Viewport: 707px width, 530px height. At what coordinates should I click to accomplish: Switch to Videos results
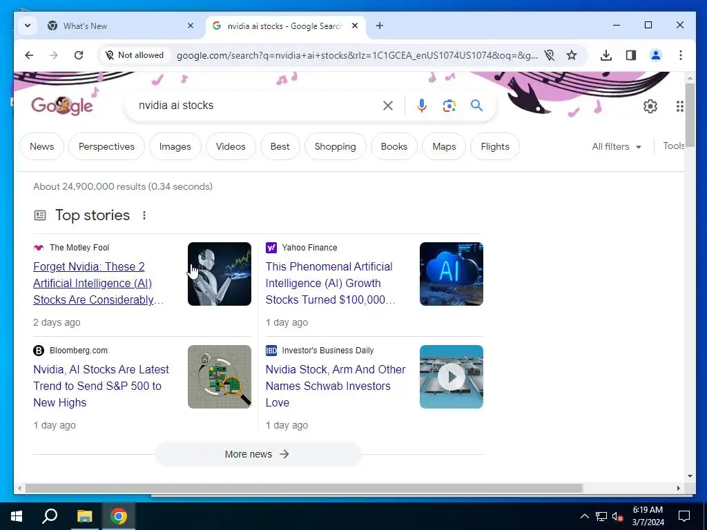[231, 146]
